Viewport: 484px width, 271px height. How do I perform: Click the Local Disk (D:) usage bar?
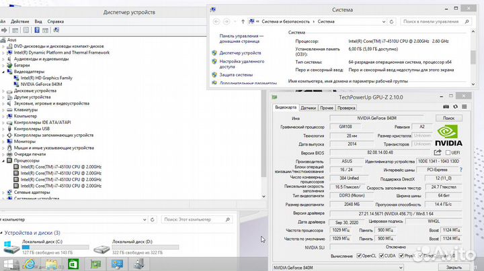pos(145,248)
